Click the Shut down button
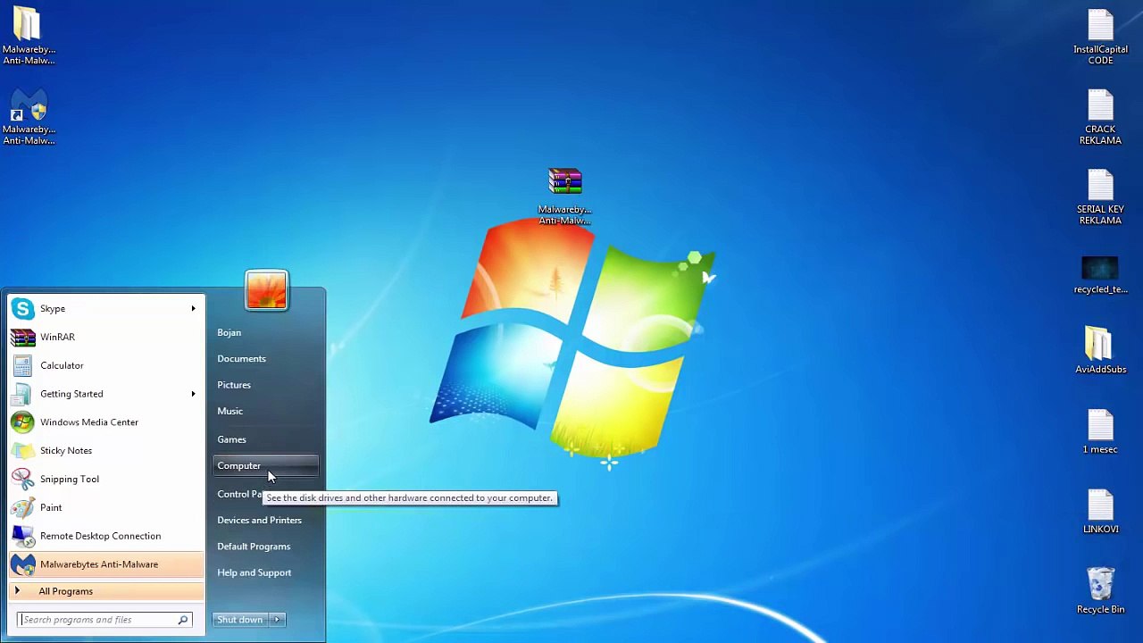This screenshot has width=1143, height=643. click(x=240, y=620)
